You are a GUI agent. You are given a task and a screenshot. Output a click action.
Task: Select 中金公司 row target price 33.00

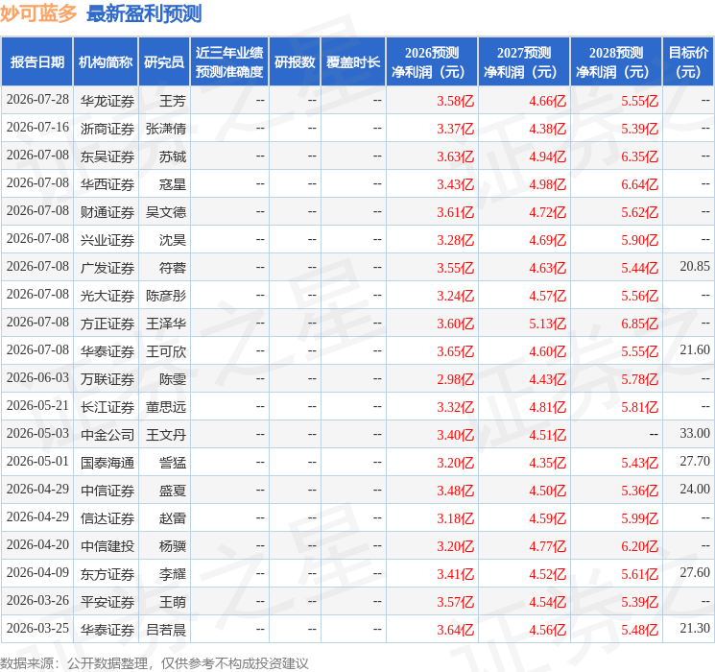coord(695,433)
